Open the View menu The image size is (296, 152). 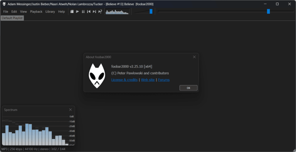point(24,12)
